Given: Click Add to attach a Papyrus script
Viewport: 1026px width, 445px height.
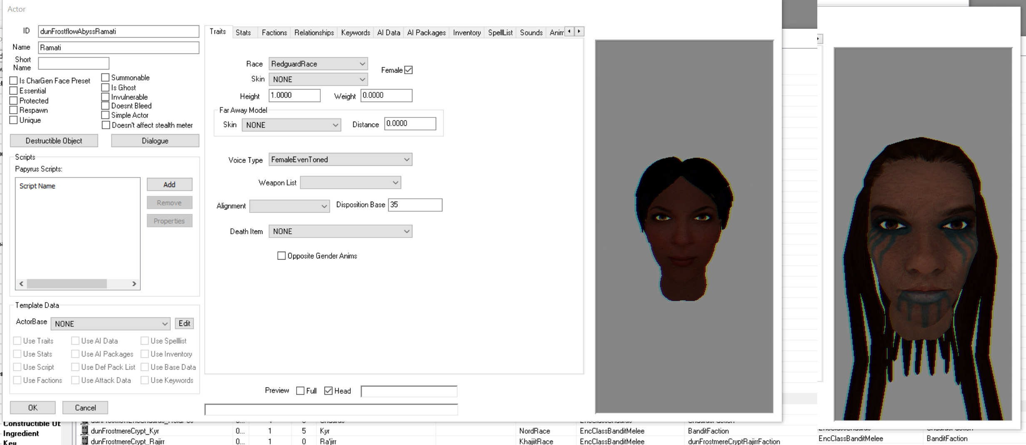Looking at the screenshot, I should [x=169, y=185].
